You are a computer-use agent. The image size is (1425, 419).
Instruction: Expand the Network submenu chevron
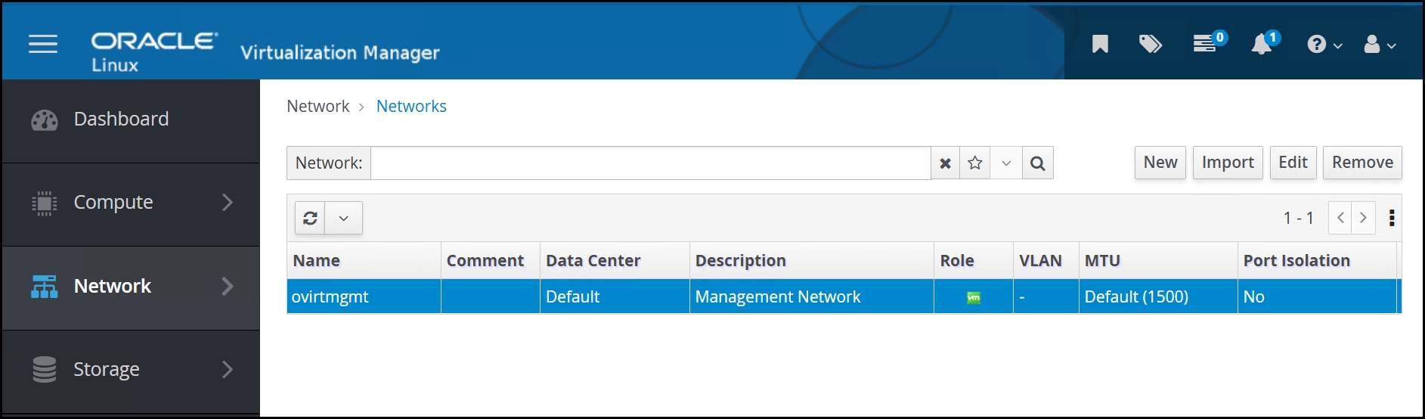click(x=227, y=286)
